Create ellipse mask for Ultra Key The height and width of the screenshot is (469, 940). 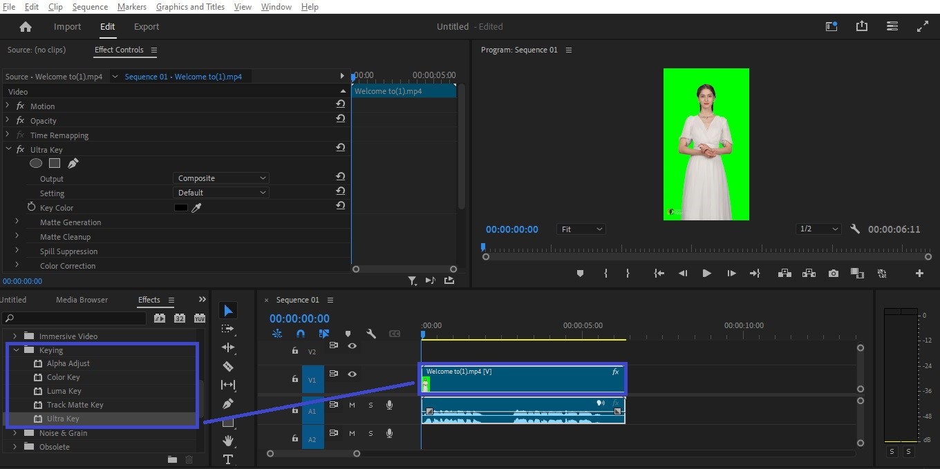pyautogui.click(x=36, y=164)
